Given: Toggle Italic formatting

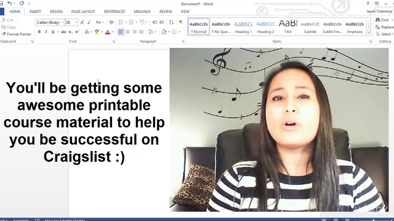Looking at the screenshot, I should click(46, 32).
